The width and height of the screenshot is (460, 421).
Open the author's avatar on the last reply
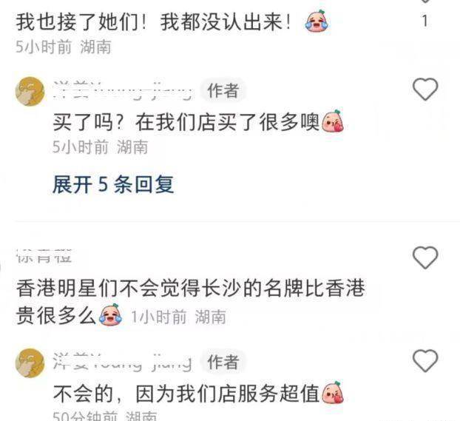coord(30,363)
